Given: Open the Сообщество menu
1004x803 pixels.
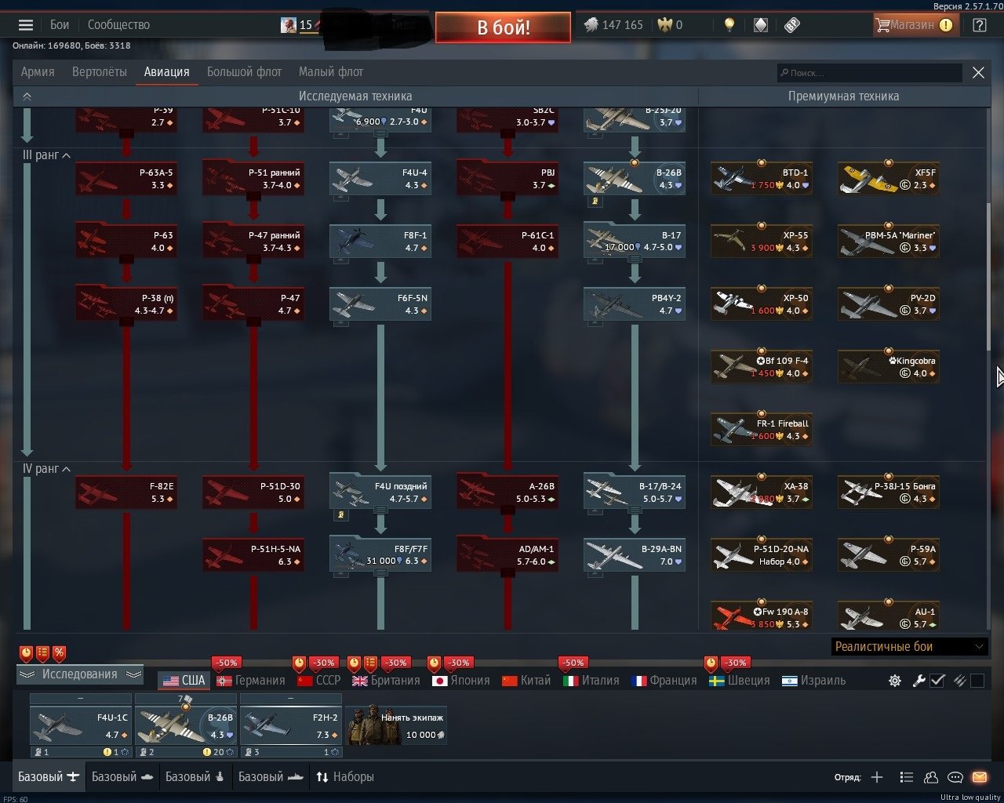Looking at the screenshot, I should (118, 25).
